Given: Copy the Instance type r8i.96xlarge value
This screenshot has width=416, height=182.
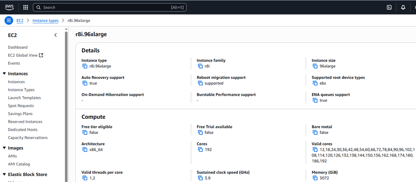Looking at the screenshot, I should click(85, 66).
